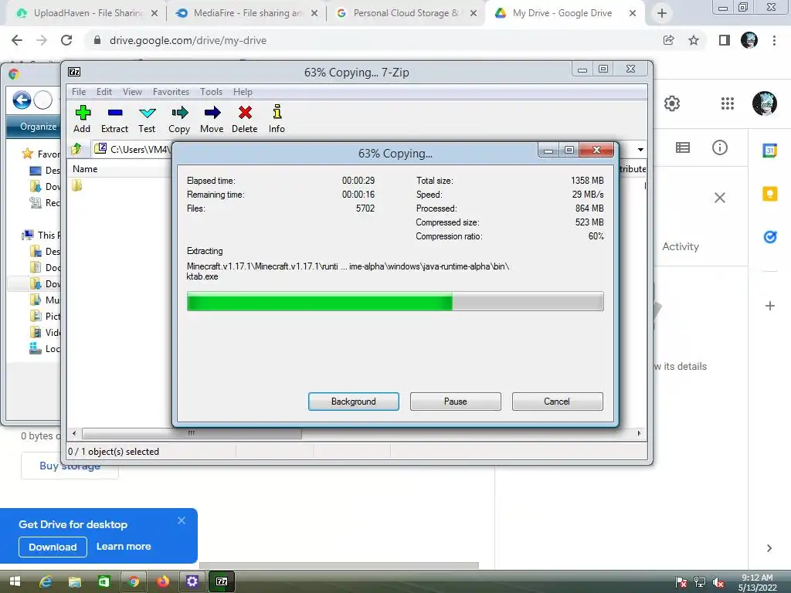Open Google Drive settings gear

click(671, 103)
